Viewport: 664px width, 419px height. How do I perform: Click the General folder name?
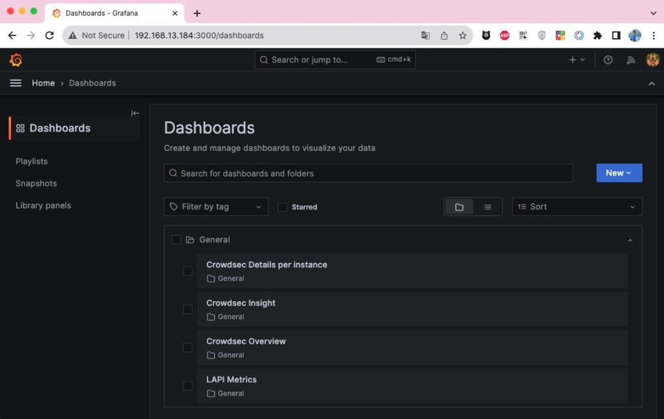coord(214,240)
